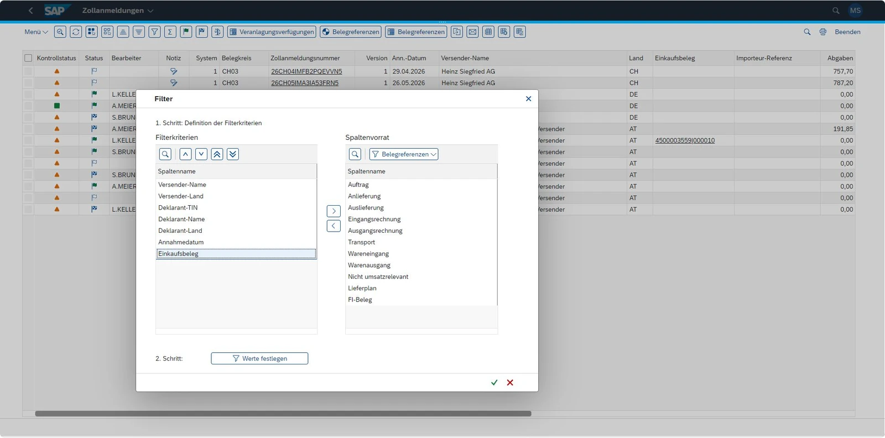Open the Zollanmeldungen title dropdown
This screenshot has width=885, height=438.
tap(118, 11)
